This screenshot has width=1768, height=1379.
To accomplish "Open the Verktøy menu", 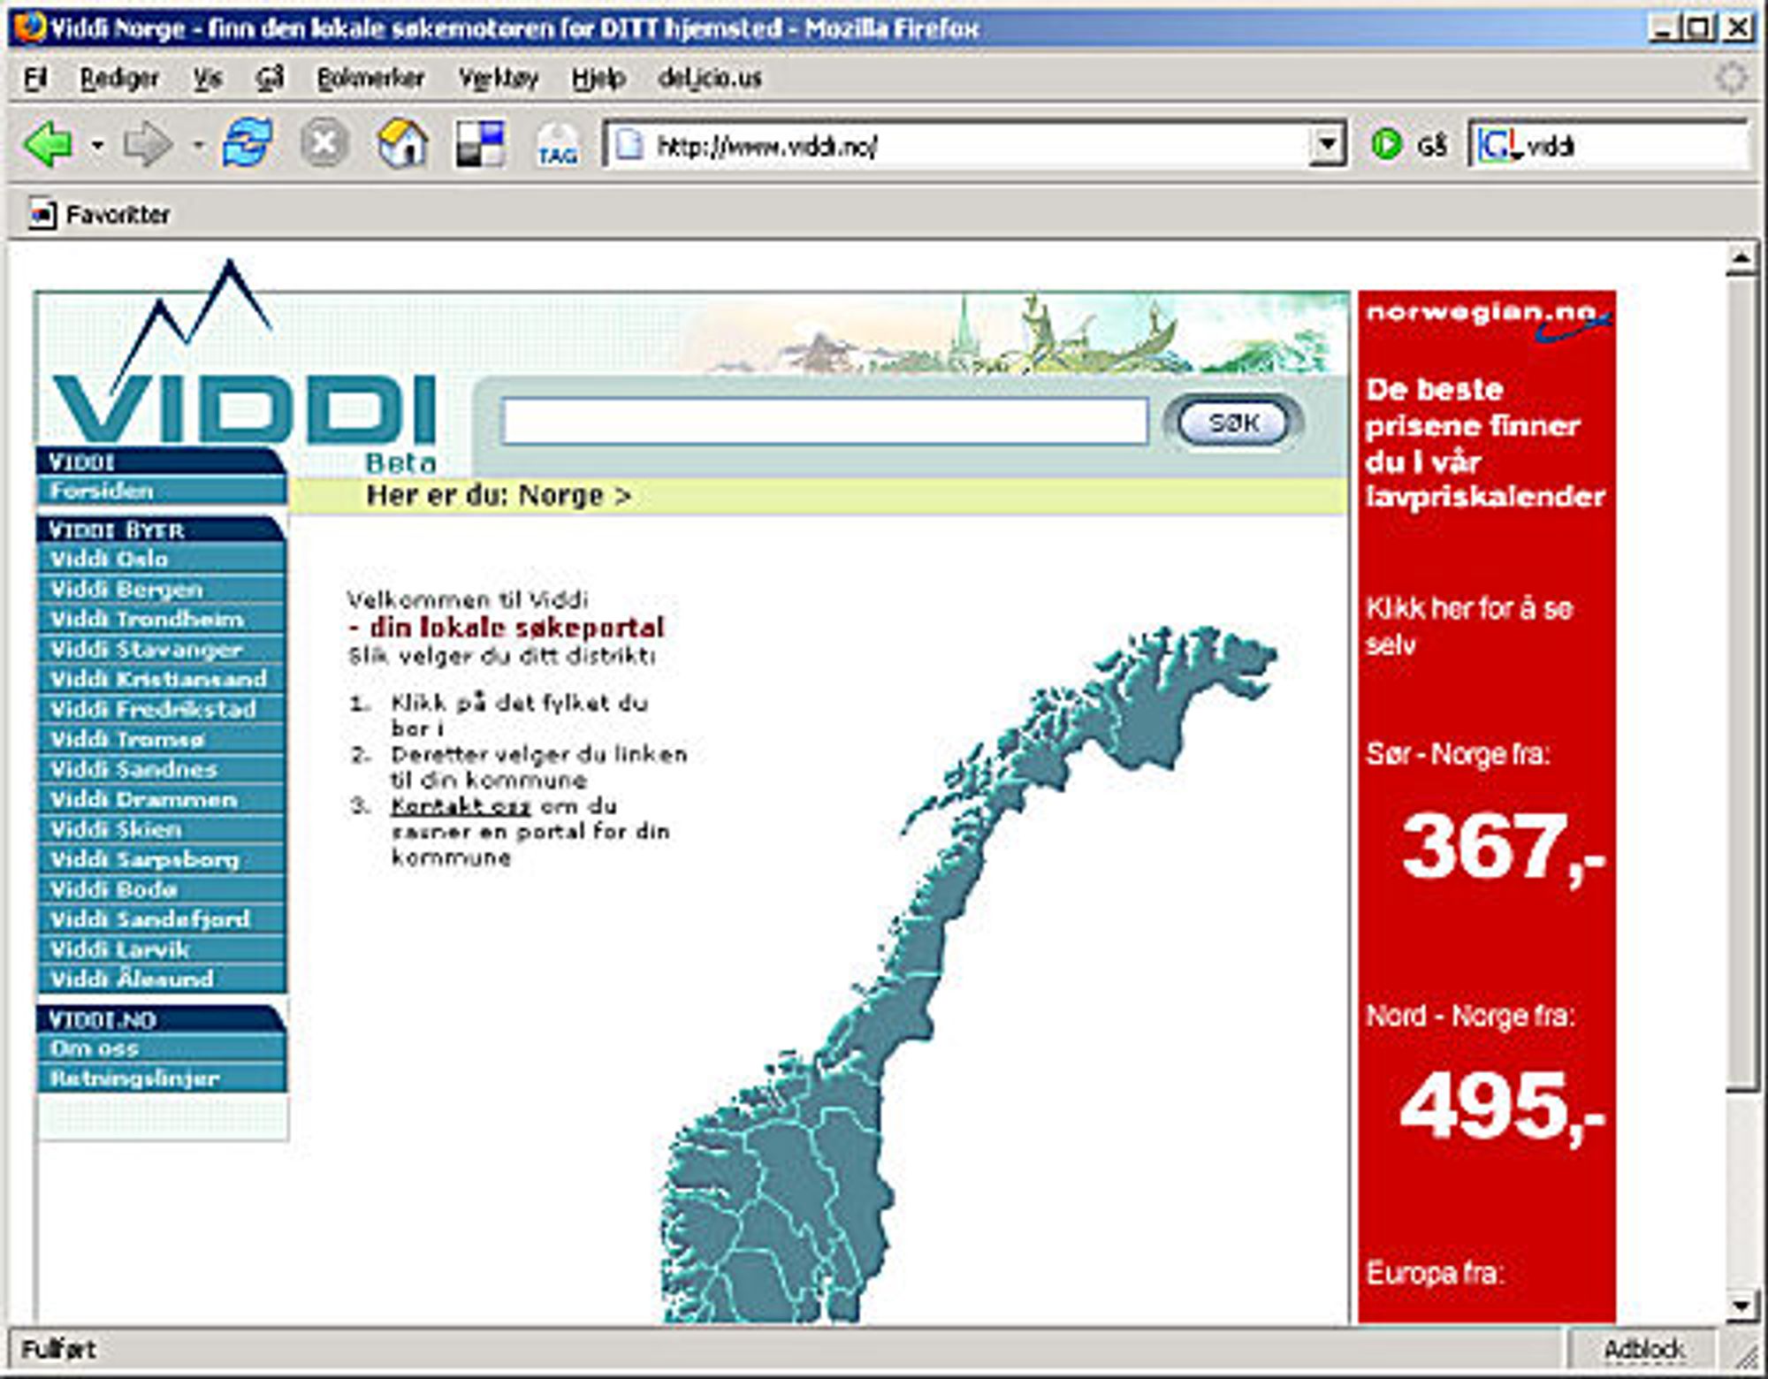I will 498,79.
